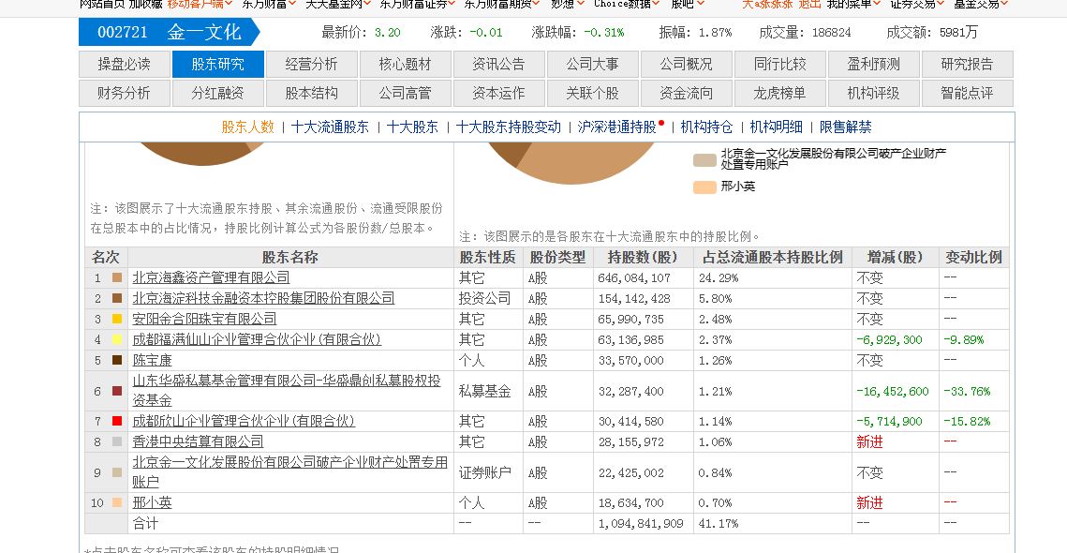This screenshot has height=553, width=1067.
Task: Select the 股东研究 tab
Action: 217,65
